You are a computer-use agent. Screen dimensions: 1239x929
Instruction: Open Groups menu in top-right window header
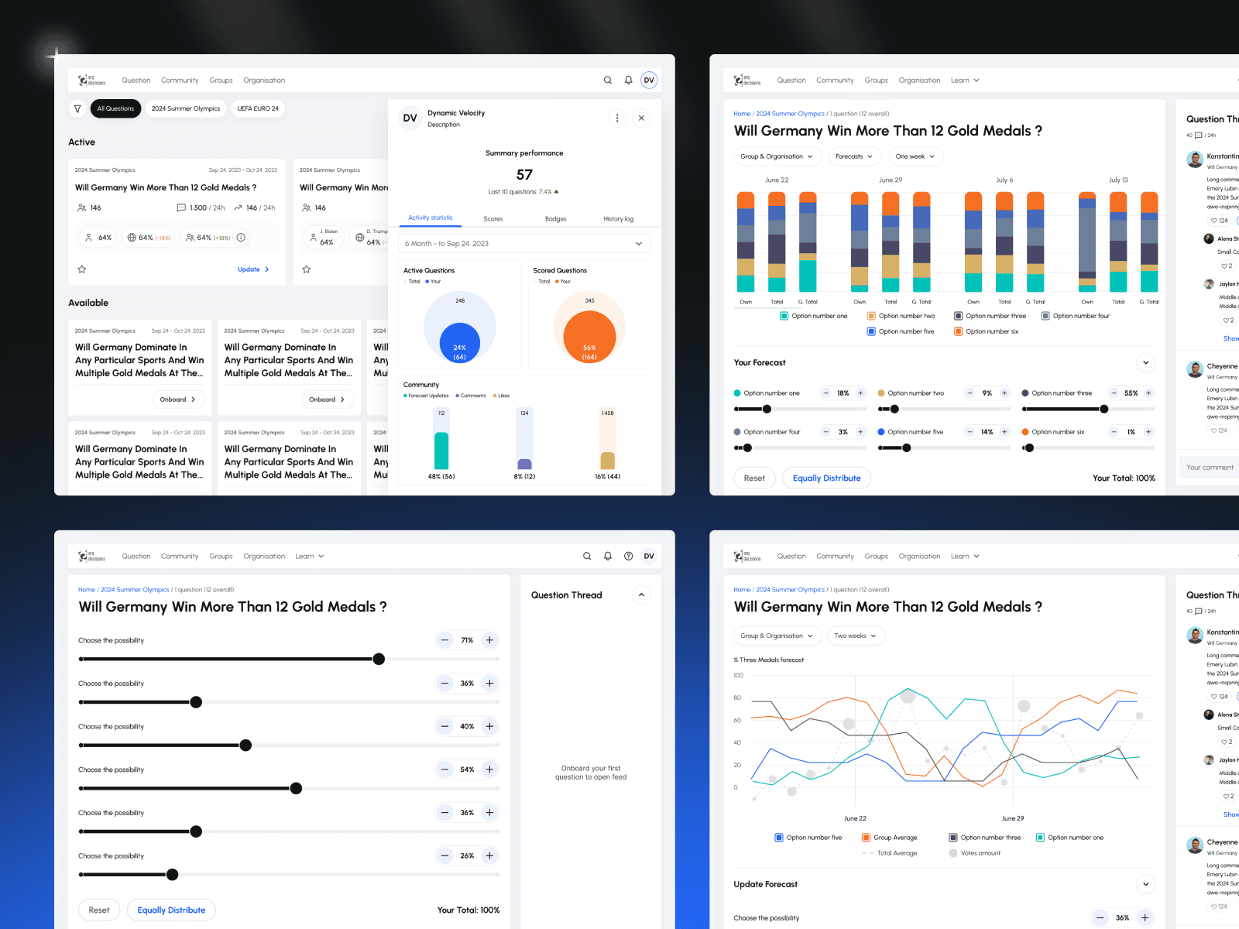click(877, 81)
